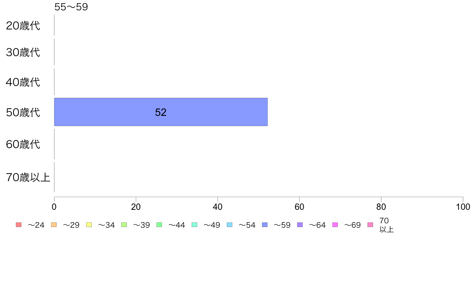
Task: Click the purple ~64 legend swatch
Action: click(300, 225)
